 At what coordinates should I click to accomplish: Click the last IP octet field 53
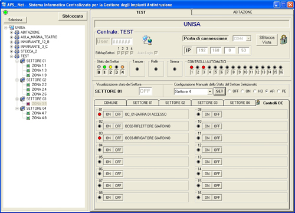[x=244, y=50]
